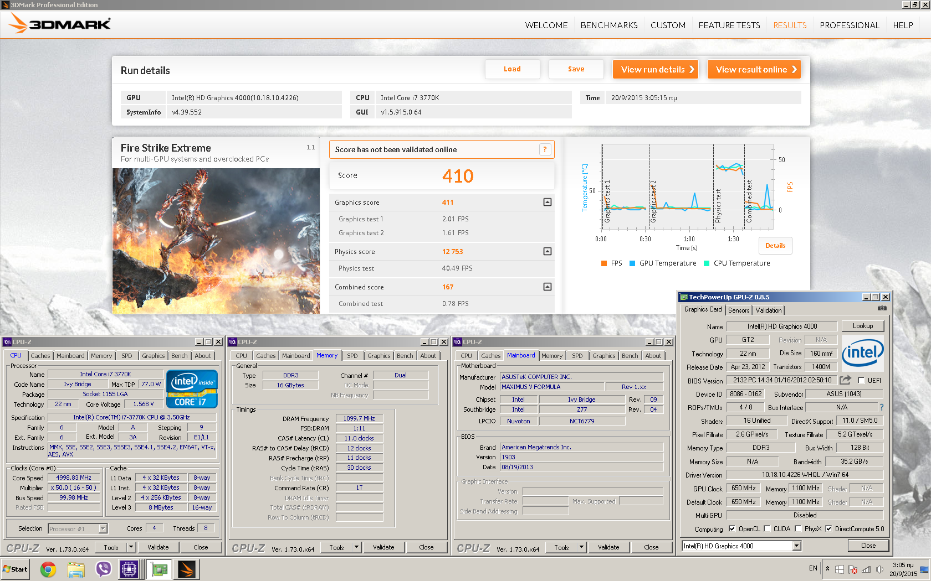Screen dimensions: 931x581
Task: Open Tools dropdown arrow in Mainboard CPU-Z window
Action: click(582, 547)
